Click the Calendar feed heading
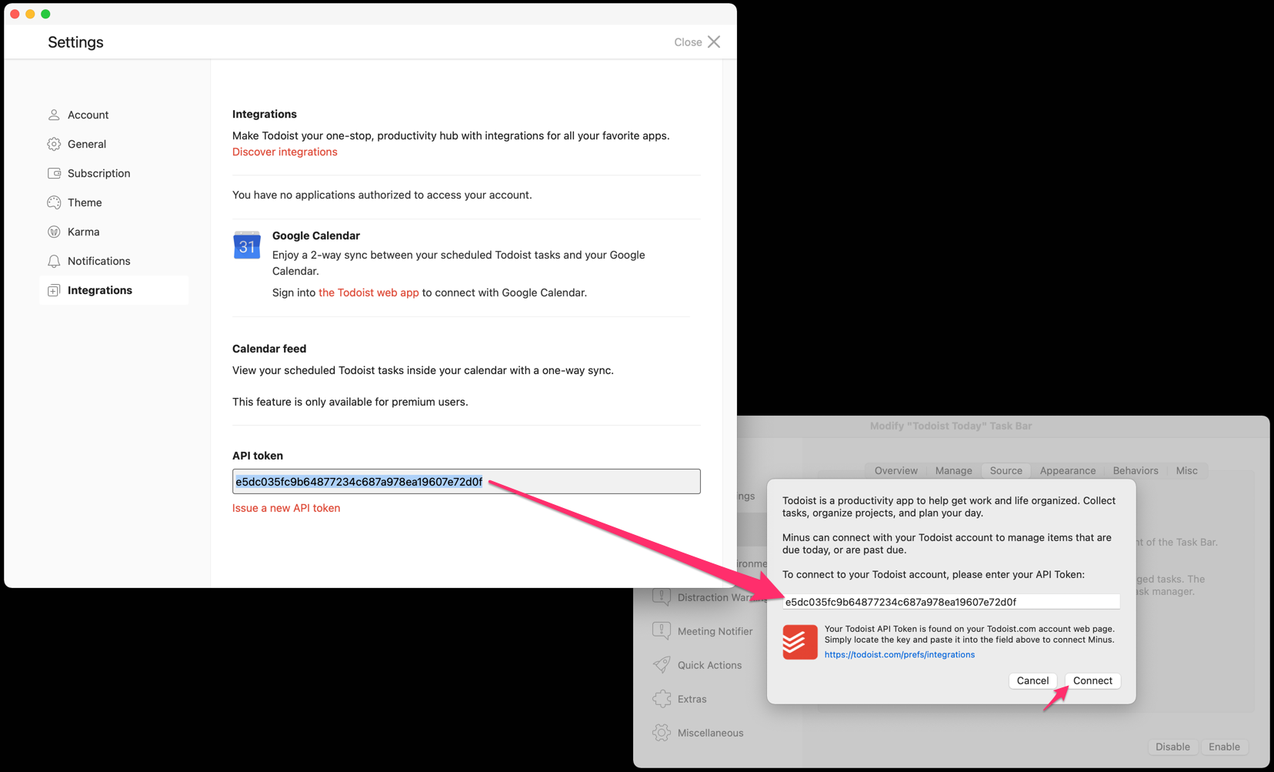 pos(269,349)
